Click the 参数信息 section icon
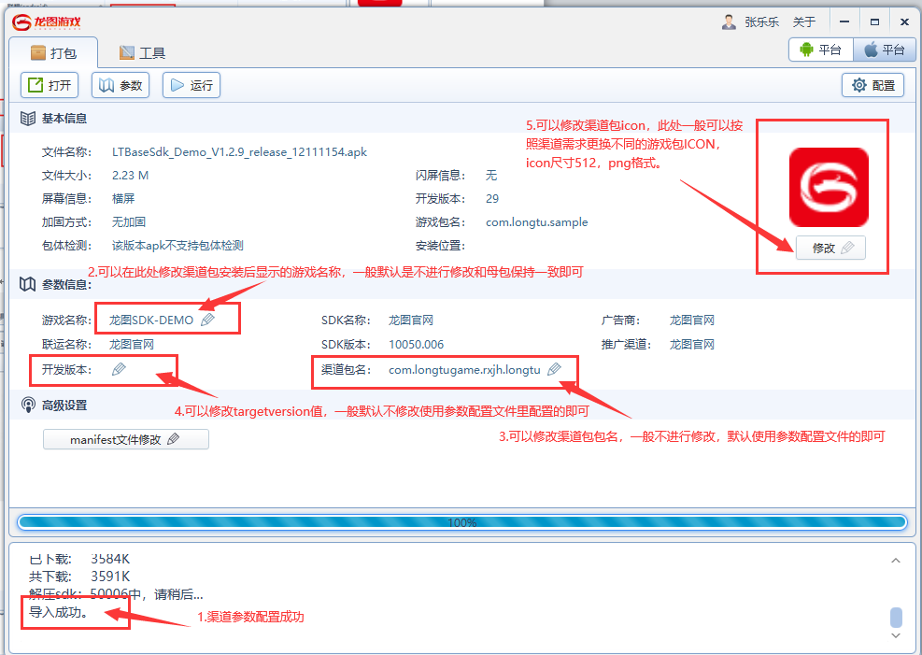922x655 pixels. click(28, 283)
